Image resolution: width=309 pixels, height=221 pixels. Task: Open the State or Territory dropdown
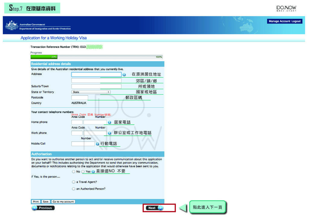(x=91, y=92)
